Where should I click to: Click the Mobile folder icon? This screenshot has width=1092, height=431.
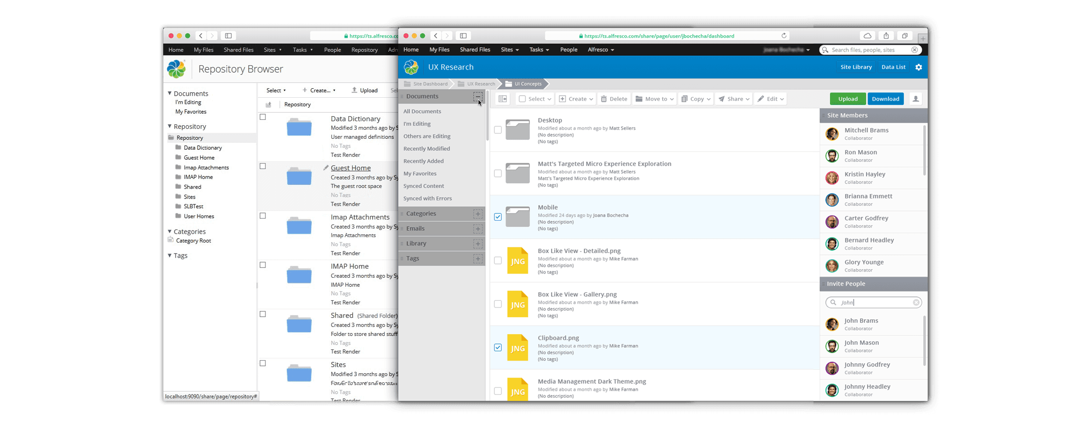pos(517,217)
